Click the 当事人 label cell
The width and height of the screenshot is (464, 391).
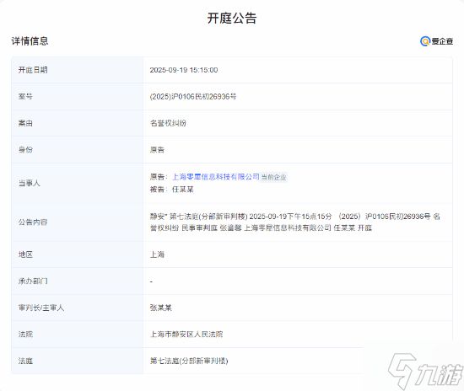[x=78, y=183]
